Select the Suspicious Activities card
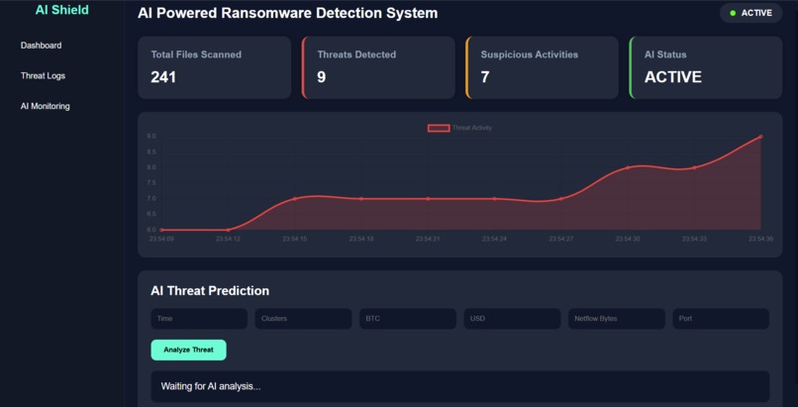Viewport: 798px width, 407px height. [x=542, y=67]
